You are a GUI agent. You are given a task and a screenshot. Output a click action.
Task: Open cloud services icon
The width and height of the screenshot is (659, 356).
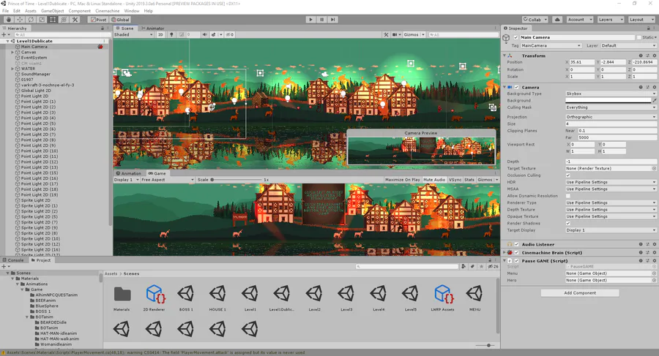point(557,19)
